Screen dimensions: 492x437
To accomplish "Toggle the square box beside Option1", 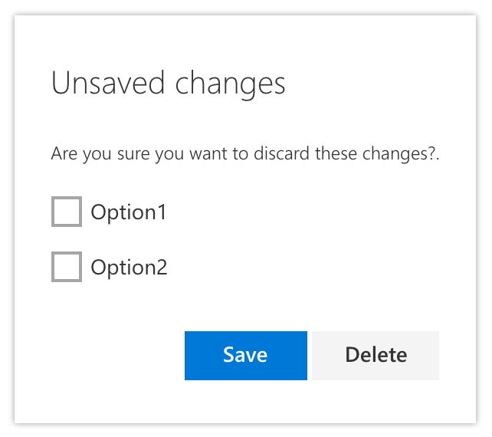I will click(x=67, y=212).
